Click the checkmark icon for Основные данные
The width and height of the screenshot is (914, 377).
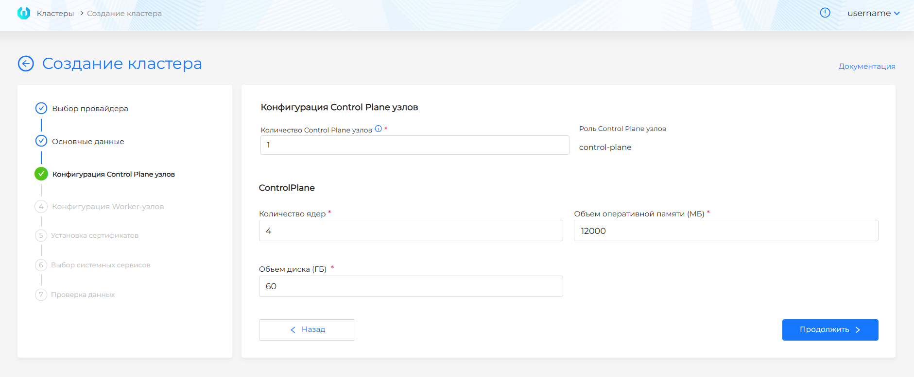(41, 141)
